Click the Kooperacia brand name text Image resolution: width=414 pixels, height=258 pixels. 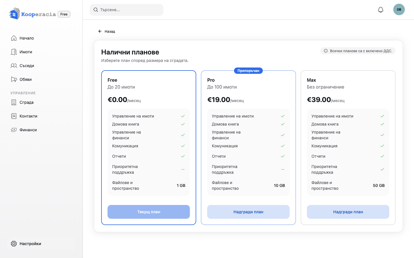(39, 14)
